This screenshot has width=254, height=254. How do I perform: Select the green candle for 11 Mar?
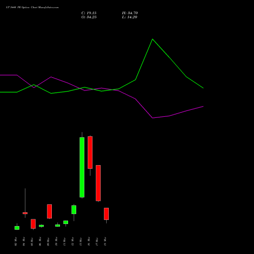[x=66, y=222]
